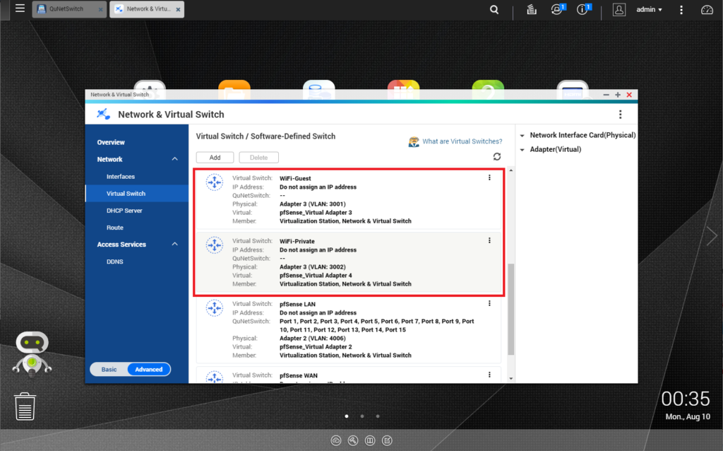This screenshot has height=451, width=723.
Task: Open event notifications info icon
Action: [582, 9]
